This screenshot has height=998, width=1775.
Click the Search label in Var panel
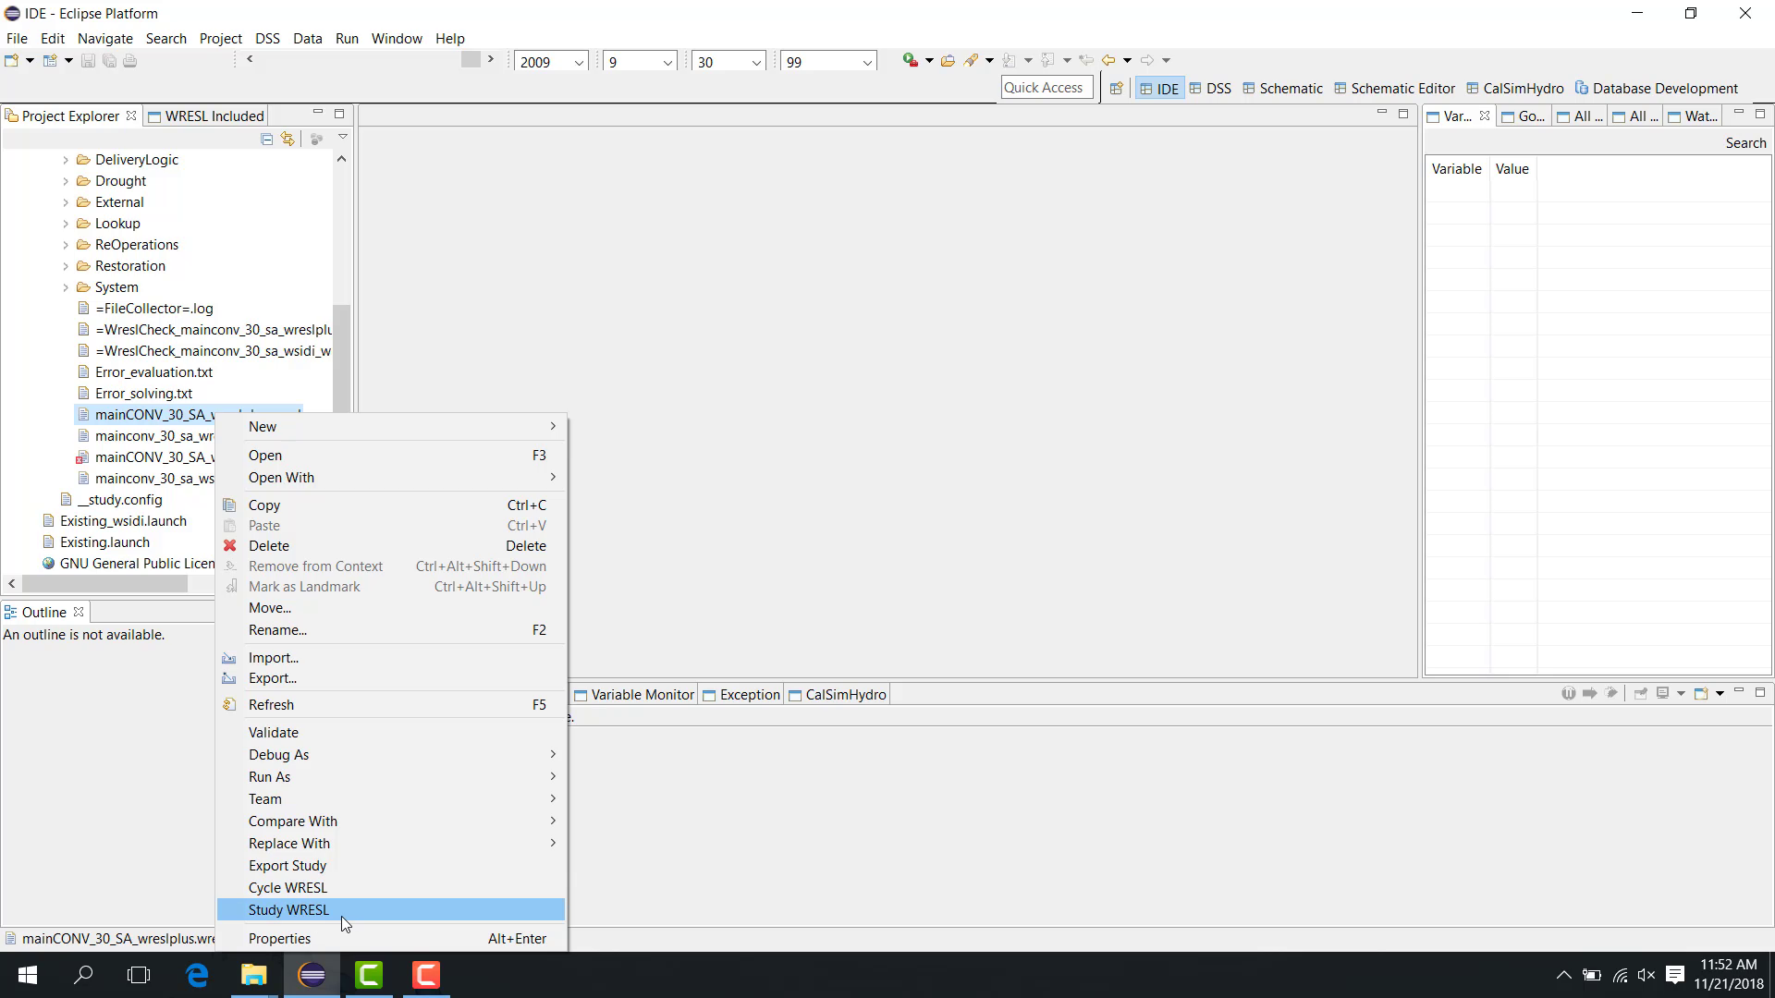point(1745,143)
